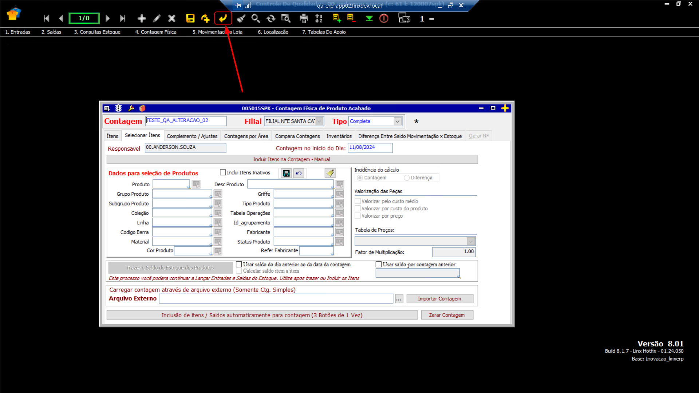Check Usar saldo do dia anterior option
Screen dimensions: 699x393
point(239,265)
